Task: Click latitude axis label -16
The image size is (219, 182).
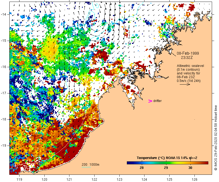Action: point(3,67)
